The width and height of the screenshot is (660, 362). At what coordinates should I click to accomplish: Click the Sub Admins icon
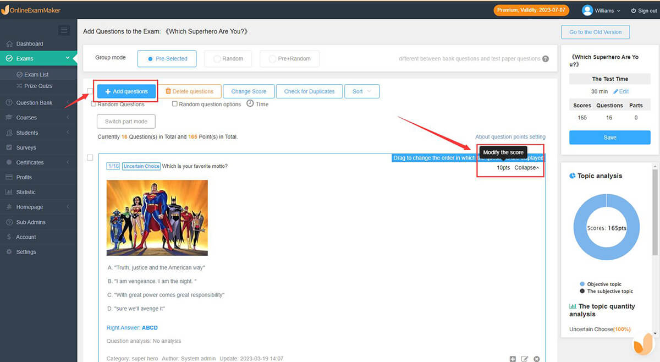tap(9, 222)
